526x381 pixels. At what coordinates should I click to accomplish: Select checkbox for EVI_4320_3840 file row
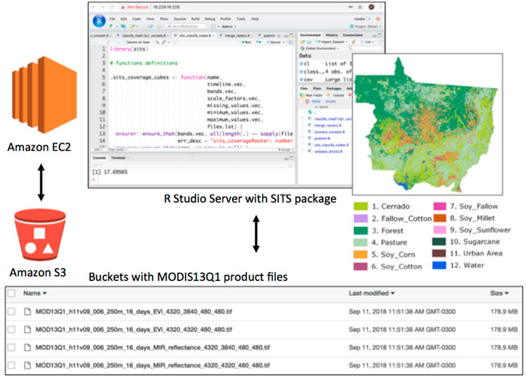point(11,312)
